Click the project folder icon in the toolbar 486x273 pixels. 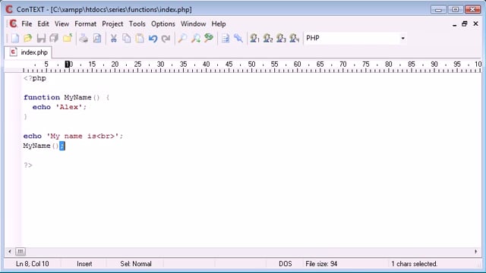(x=68, y=38)
